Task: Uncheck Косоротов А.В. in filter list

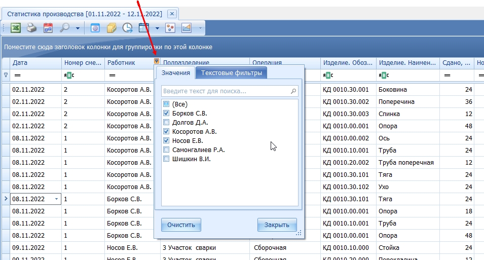Action: [166, 132]
